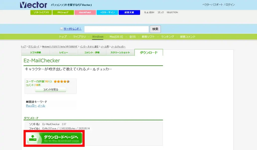The image size is (257, 150).
Task: Click ダウンロードページへ green button
Action: (x=54, y=138)
